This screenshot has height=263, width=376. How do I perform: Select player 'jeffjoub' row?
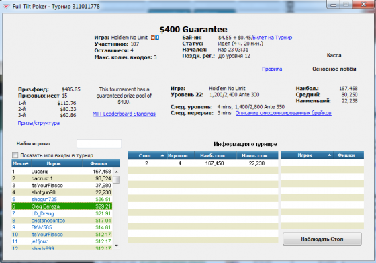(62, 241)
